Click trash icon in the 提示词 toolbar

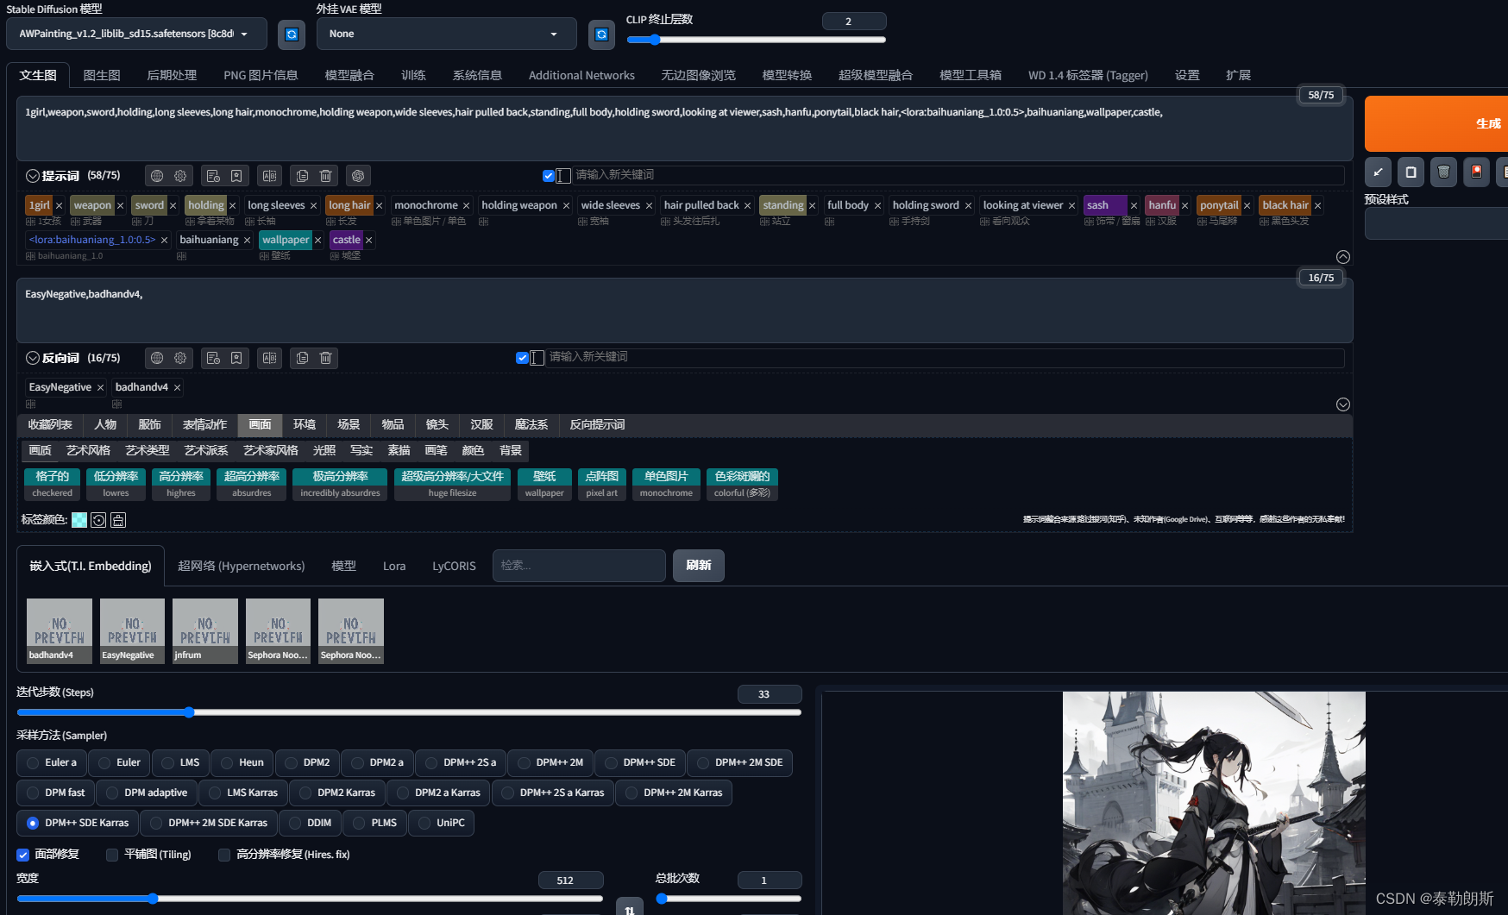[326, 176]
